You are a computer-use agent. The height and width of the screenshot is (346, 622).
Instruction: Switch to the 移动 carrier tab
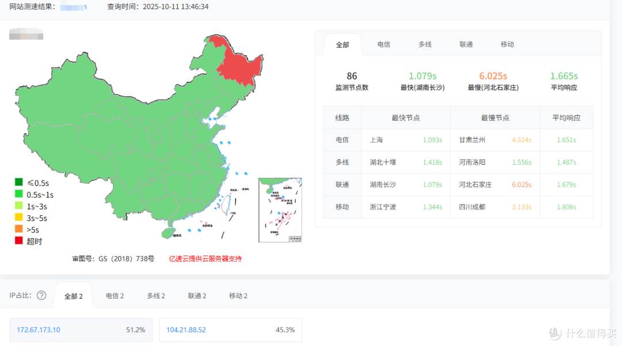point(507,44)
